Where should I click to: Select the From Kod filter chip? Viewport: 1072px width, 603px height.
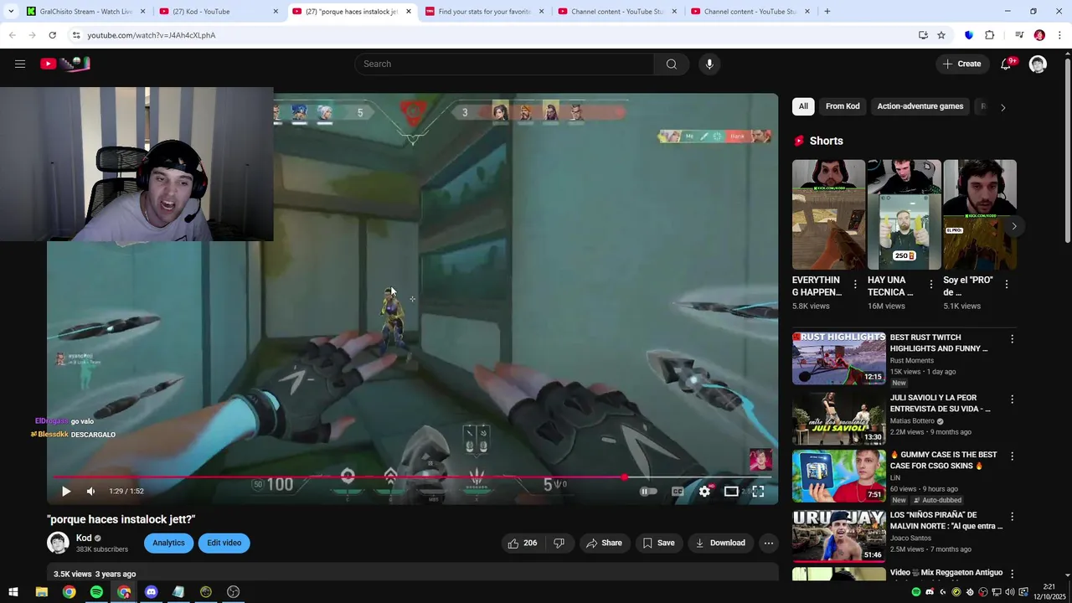click(843, 106)
